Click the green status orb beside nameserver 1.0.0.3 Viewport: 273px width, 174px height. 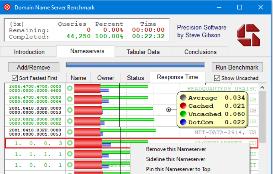(70, 143)
